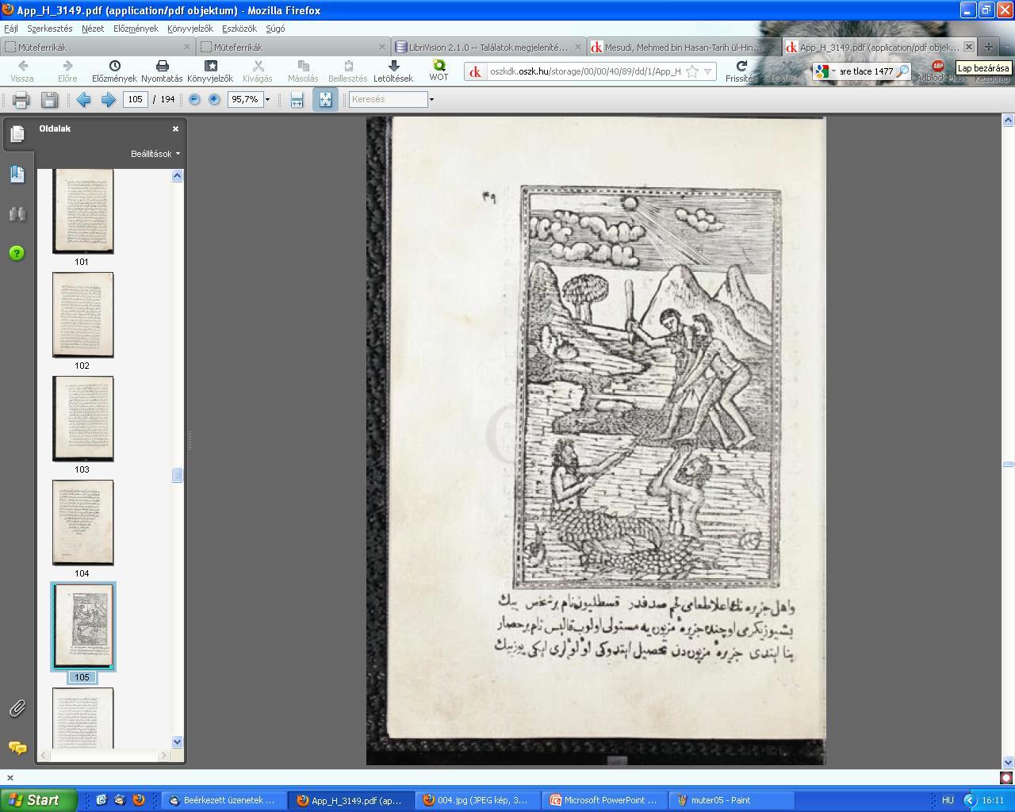
Task: Open the Szerkesztés menu
Action: (49, 29)
